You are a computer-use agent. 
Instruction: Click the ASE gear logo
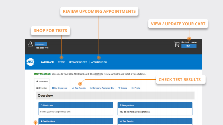click(x=30, y=62)
